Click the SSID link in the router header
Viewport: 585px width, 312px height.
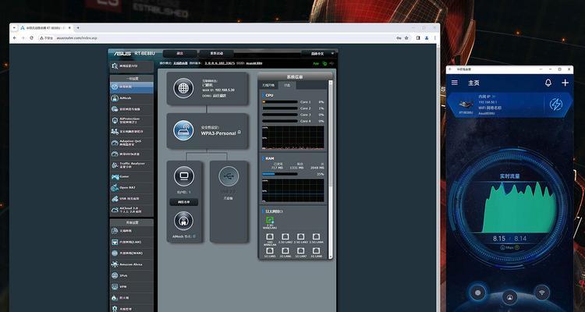click(255, 63)
